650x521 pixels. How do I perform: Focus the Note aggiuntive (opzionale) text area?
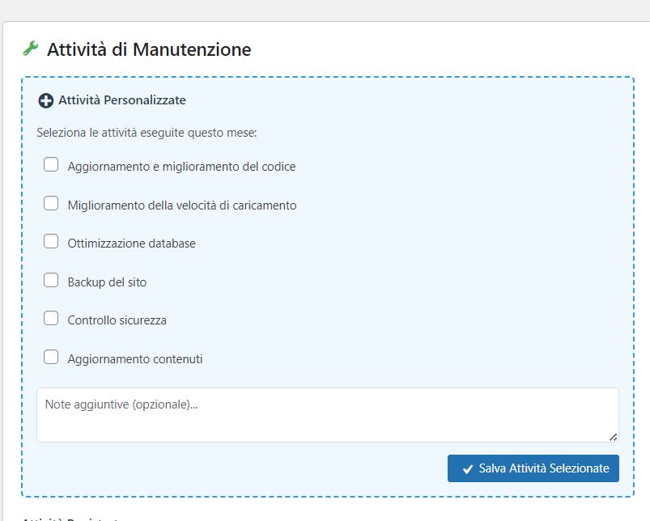click(x=328, y=415)
